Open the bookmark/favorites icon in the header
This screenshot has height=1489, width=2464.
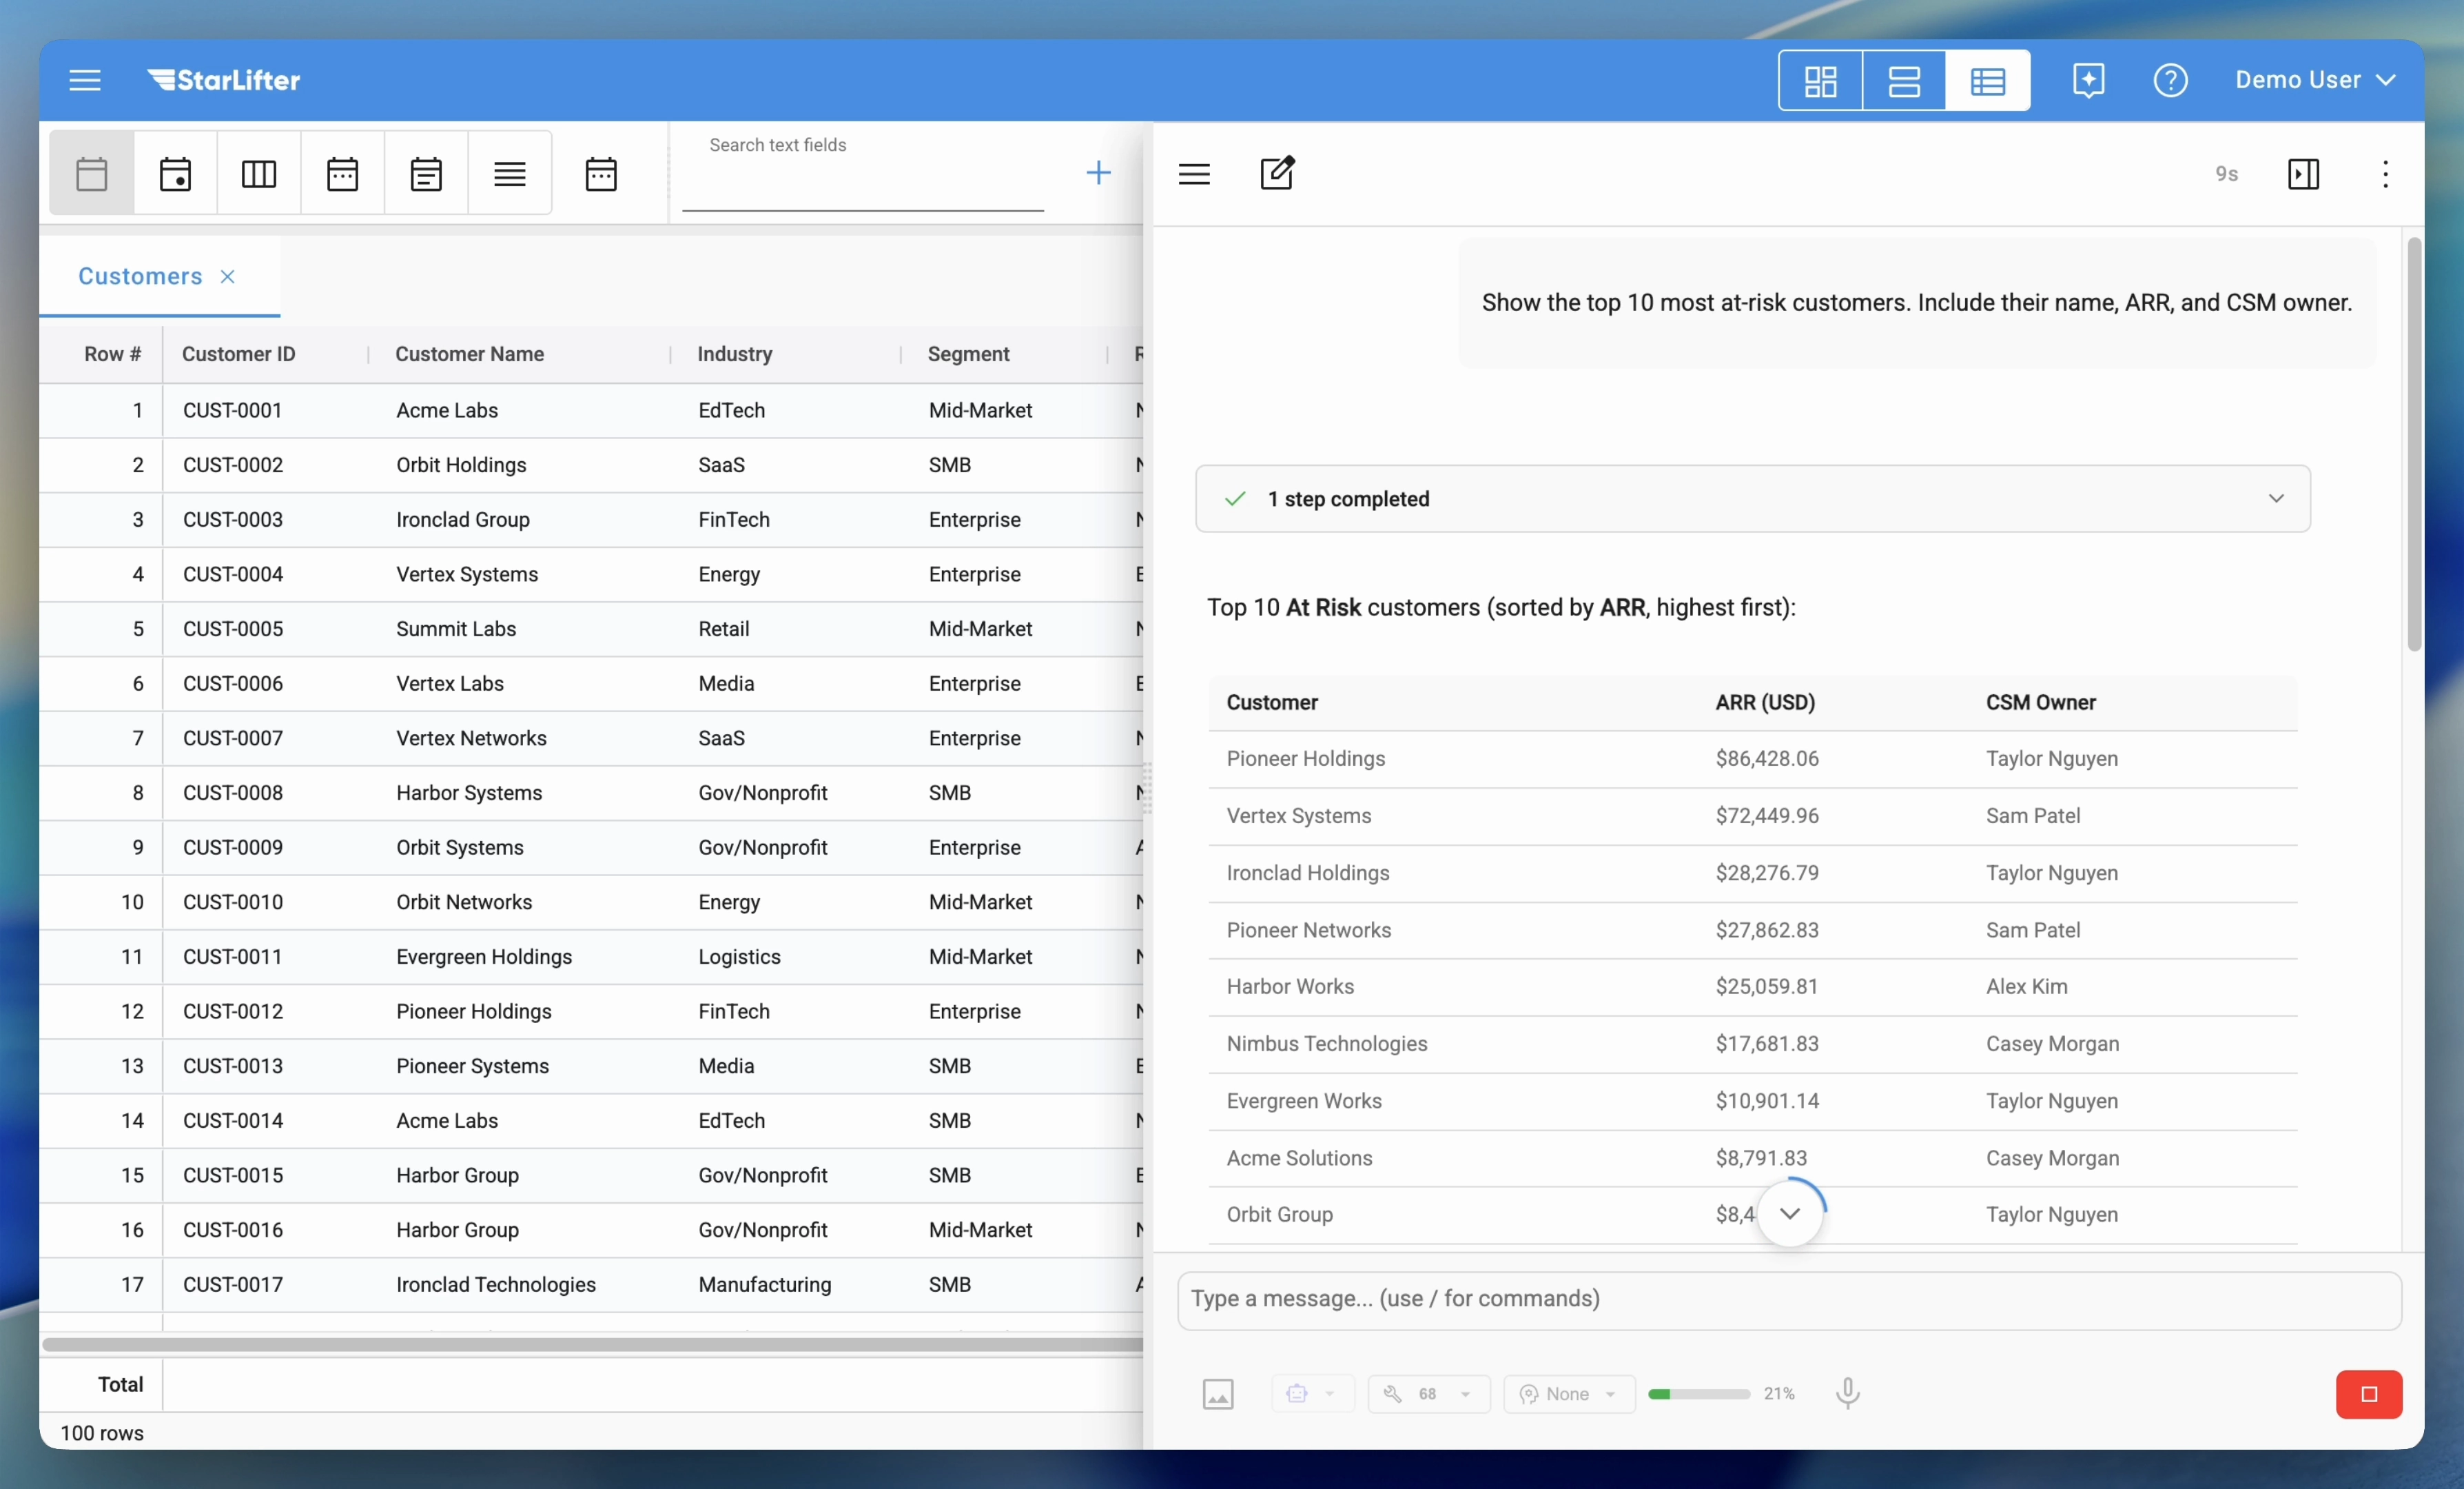[x=2089, y=80]
